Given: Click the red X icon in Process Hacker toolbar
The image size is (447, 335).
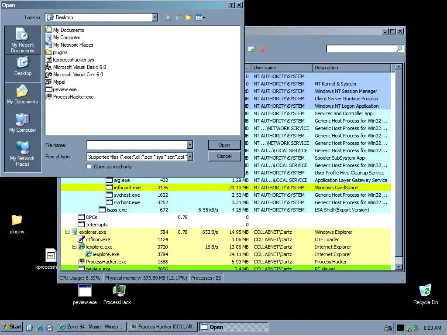Looking at the screenshot, I should 262,49.
